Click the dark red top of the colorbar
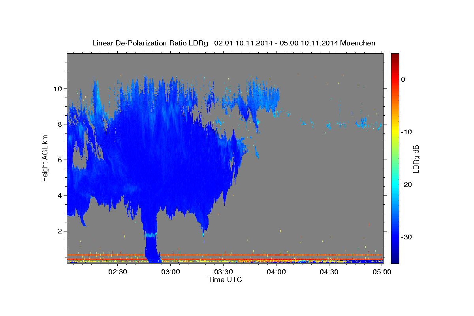Image resolution: width=474 pixels, height=316 pixels. coord(395,57)
